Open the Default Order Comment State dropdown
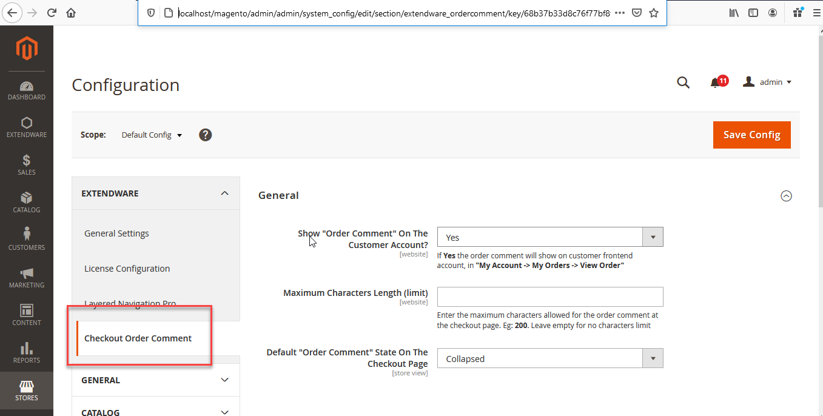This screenshot has height=416, width=823. [x=550, y=358]
